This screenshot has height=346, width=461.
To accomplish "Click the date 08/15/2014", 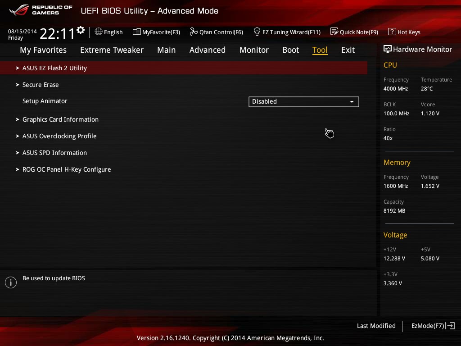I will [x=23, y=31].
